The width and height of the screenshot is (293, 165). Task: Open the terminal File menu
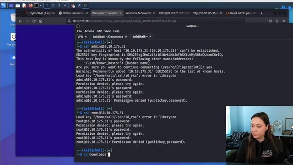79,31
